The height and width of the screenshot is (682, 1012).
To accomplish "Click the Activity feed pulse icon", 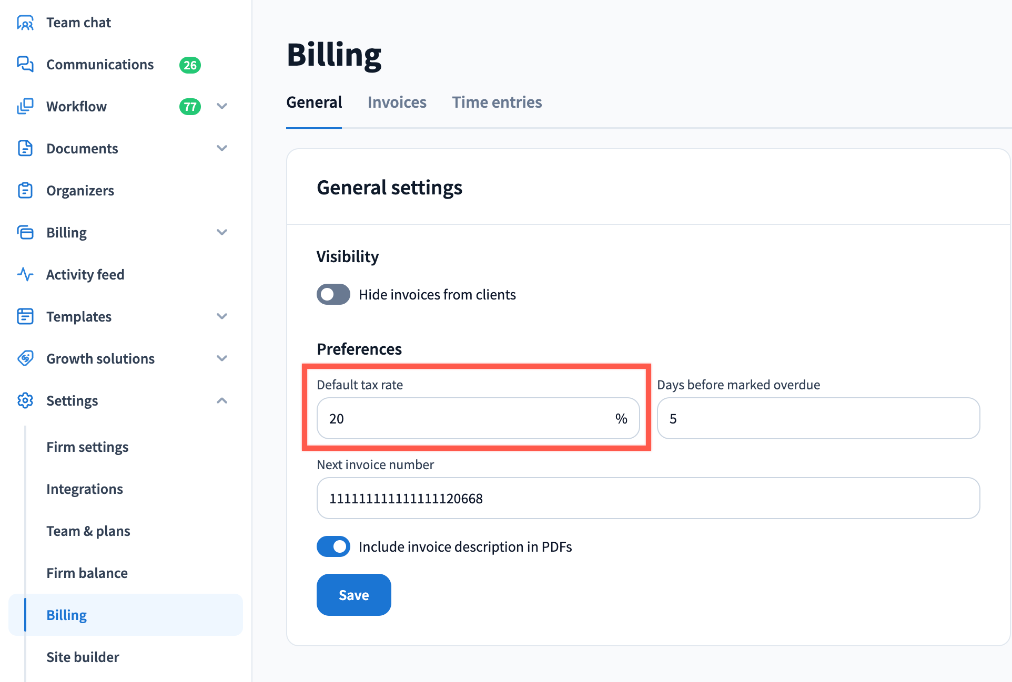I will pyautogui.click(x=25, y=274).
